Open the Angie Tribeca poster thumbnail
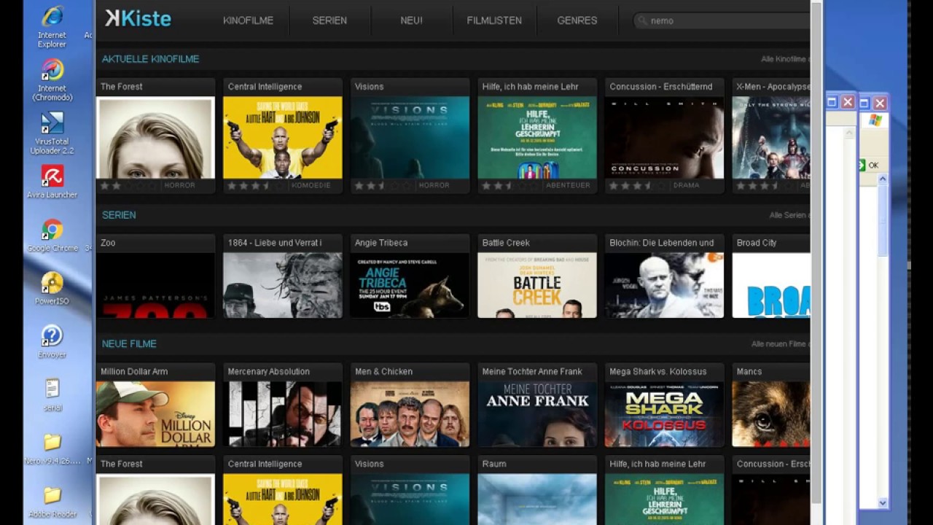The width and height of the screenshot is (933, 525). pyautogui.click(x=410, y=285)
